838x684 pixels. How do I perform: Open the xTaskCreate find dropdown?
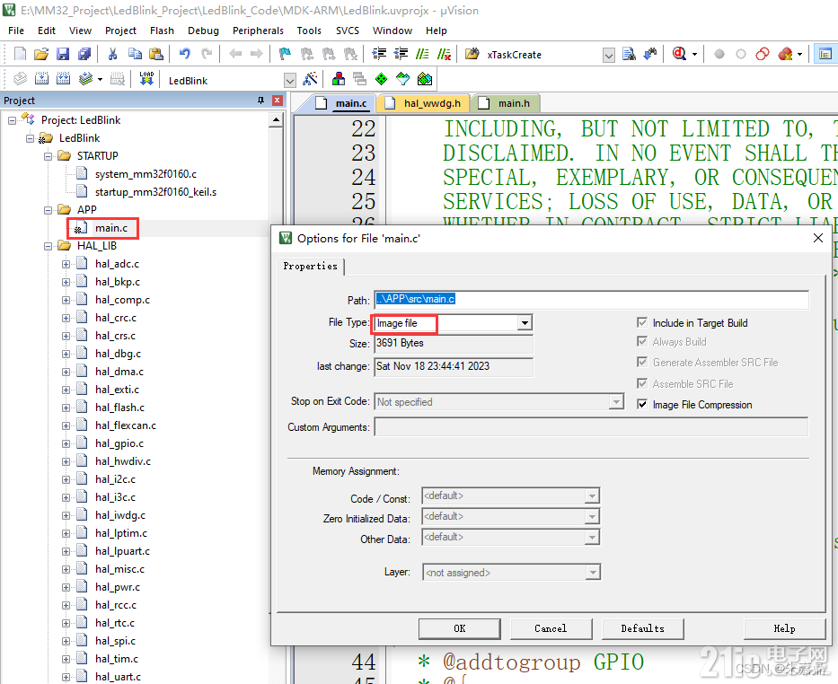(608, 55)
